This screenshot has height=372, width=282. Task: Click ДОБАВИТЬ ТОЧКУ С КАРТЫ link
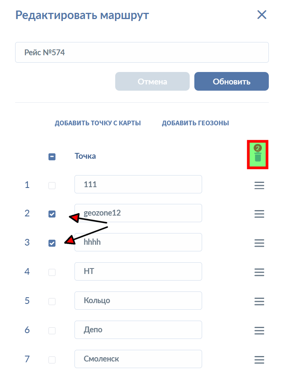pyautogui.click(x=98, y=123)
